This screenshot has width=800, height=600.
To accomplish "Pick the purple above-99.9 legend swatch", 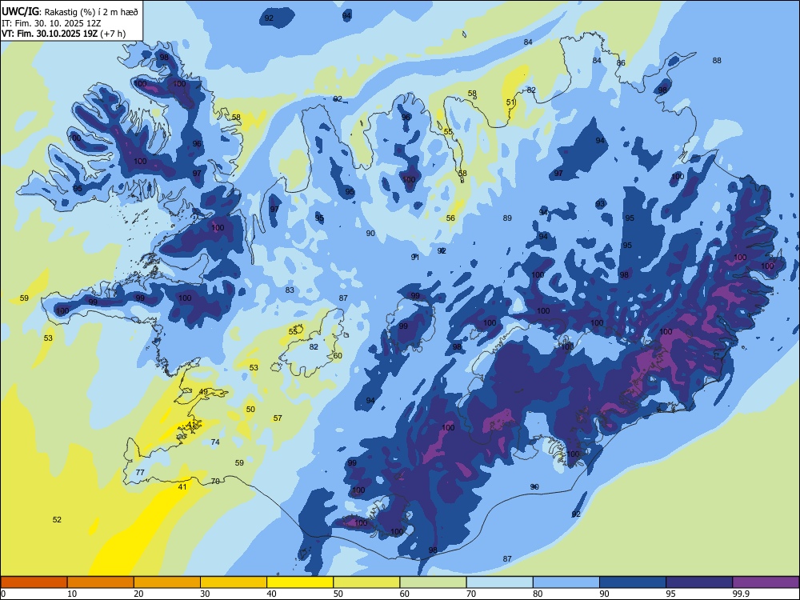I will click(766, 582).
